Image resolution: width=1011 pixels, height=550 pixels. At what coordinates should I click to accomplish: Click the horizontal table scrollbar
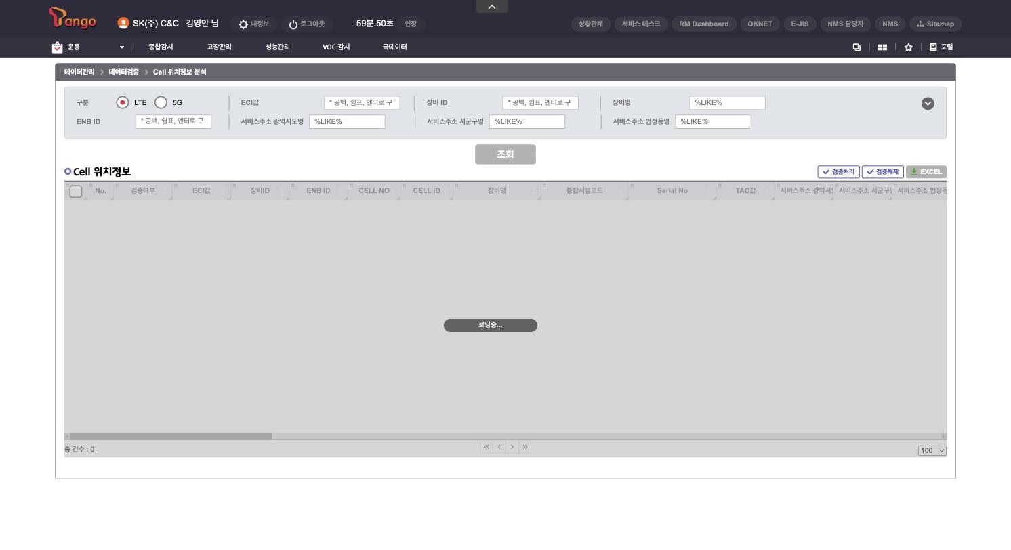(171, 436)
